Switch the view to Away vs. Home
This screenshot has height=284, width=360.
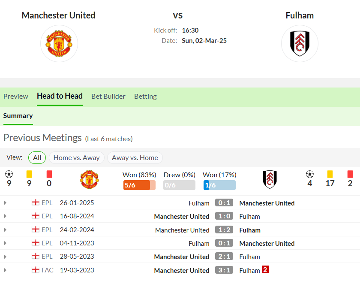(x=135, y=157)
